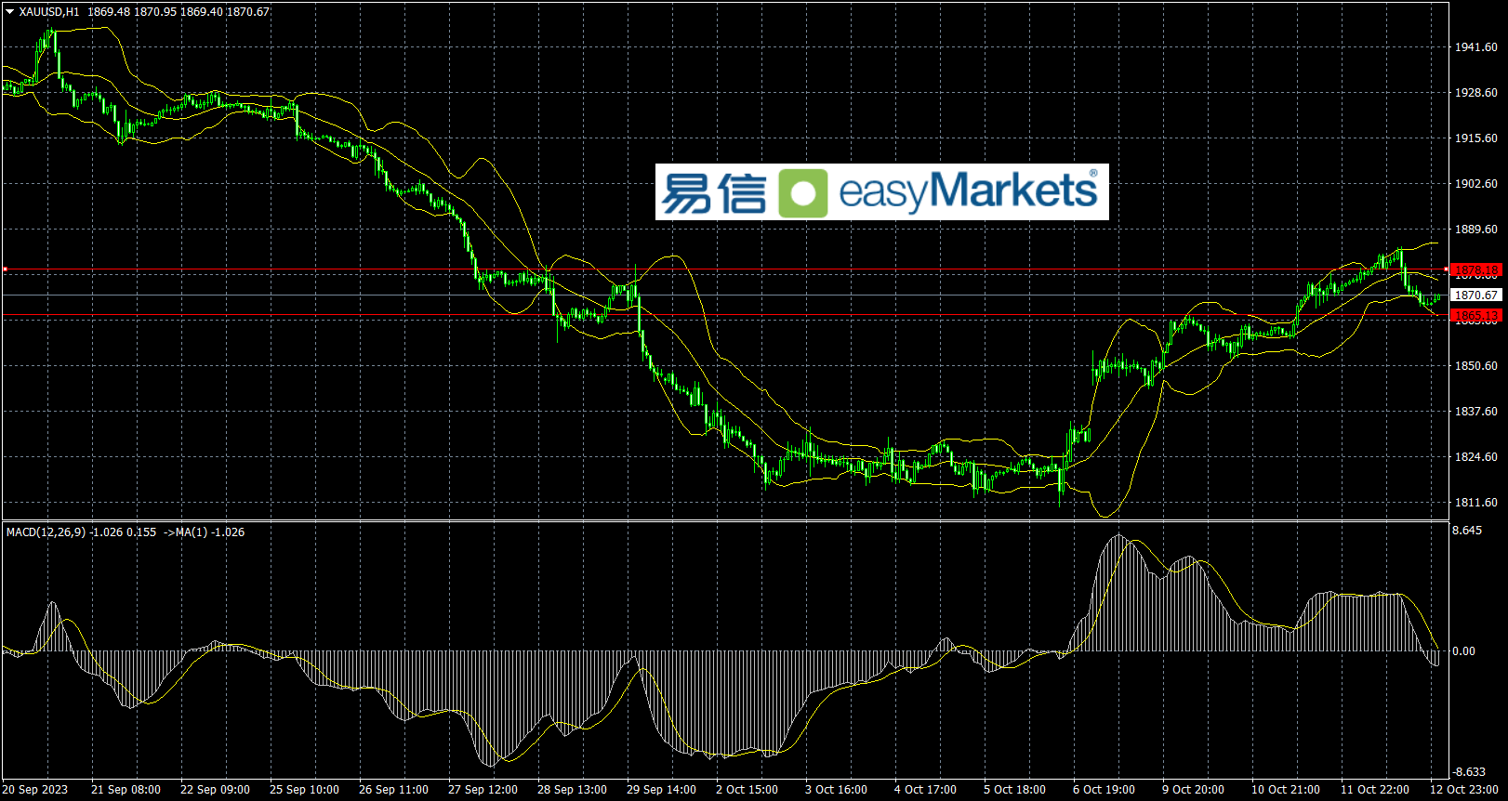Click the 9 Oct 20:00 time label
1508x801 pixels.
click(1193, 790)
